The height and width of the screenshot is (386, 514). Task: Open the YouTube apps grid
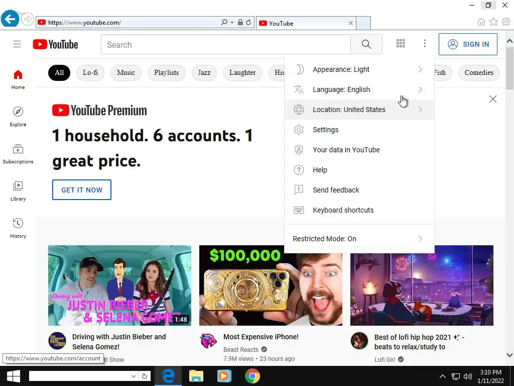(x=401, y=43)
